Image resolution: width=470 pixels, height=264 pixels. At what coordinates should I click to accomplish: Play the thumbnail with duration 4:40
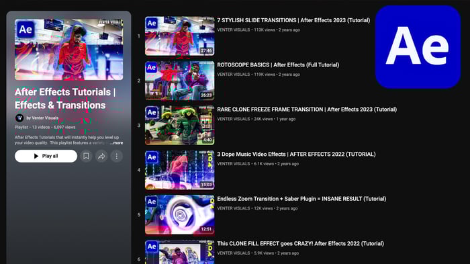(x=179, y=126)
